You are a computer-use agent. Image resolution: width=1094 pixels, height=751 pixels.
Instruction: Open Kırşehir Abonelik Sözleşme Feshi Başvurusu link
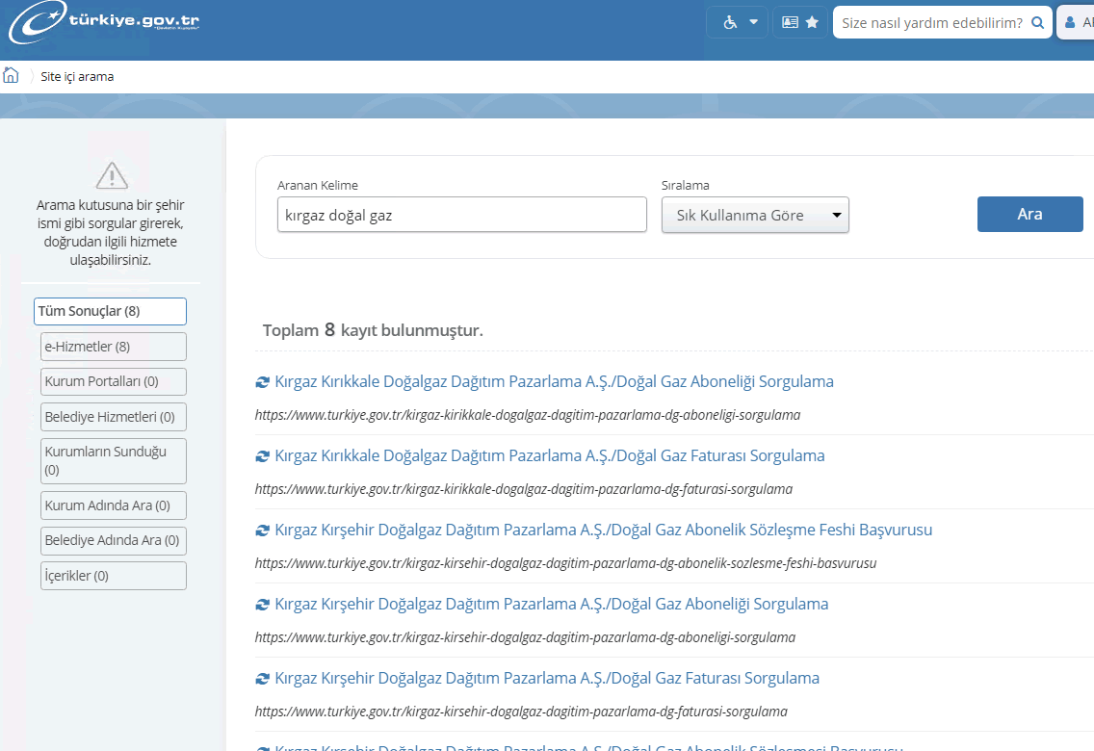603,530
